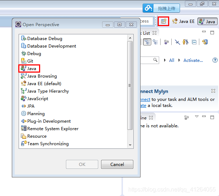Toggle Categorized presentation in Task List toolbar
The image size is (219, 196).
(x=147, y=42)
